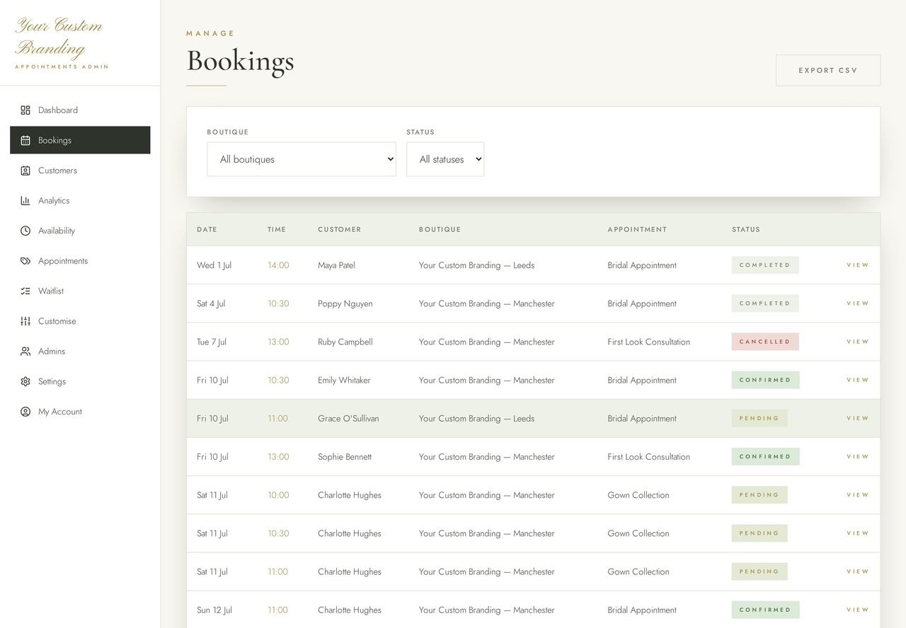Go to the Customers page
This screenshot has width=906, height=628.
(80, 170)
